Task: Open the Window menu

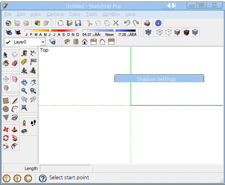Action: pyautogui.click(x=111, y=14)
